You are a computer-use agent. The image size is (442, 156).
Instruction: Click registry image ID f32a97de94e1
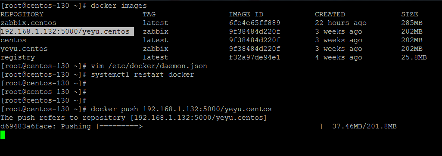255,57
